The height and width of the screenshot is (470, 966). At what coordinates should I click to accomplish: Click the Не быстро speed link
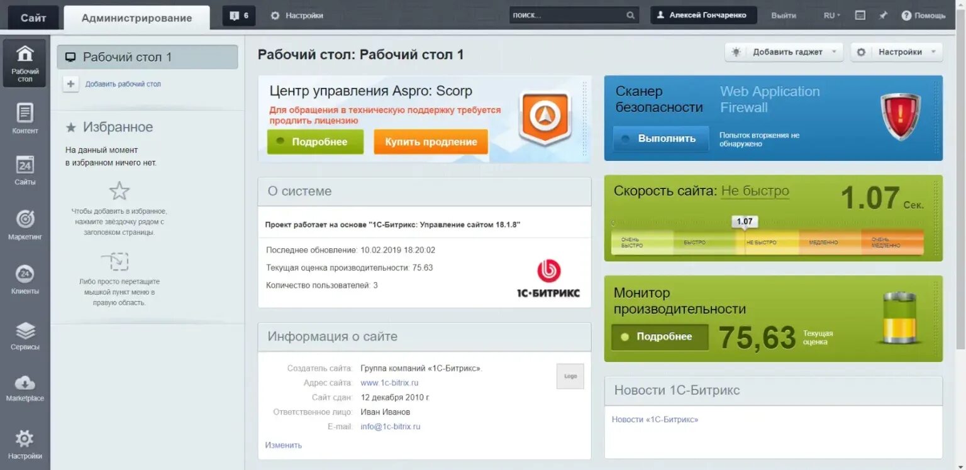[755, 191]
